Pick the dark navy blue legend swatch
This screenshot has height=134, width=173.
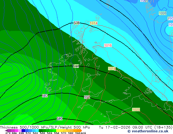pyautogui.click(x=23, y=130)
